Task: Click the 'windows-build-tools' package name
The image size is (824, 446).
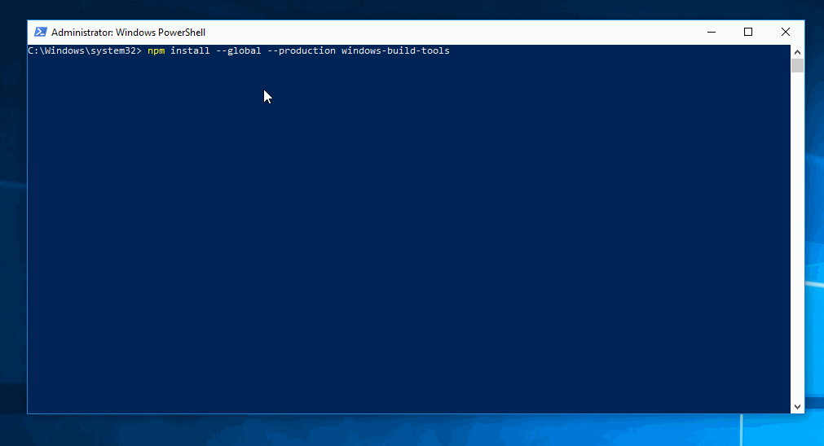Action: pos(396,51)
